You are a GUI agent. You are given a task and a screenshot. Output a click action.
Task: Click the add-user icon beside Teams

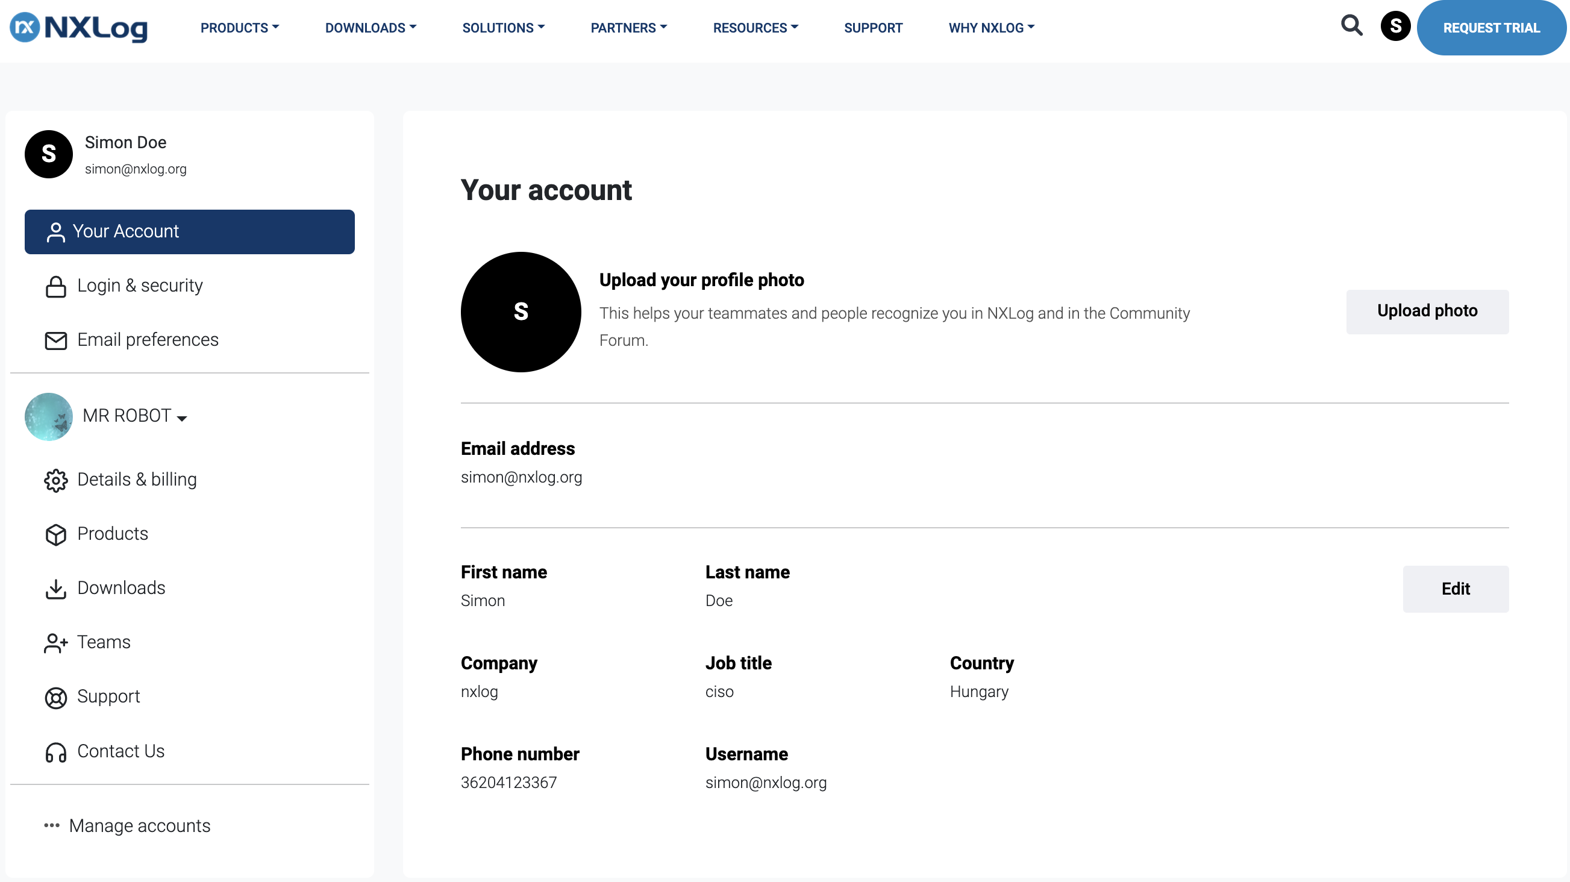coord(55,643)
